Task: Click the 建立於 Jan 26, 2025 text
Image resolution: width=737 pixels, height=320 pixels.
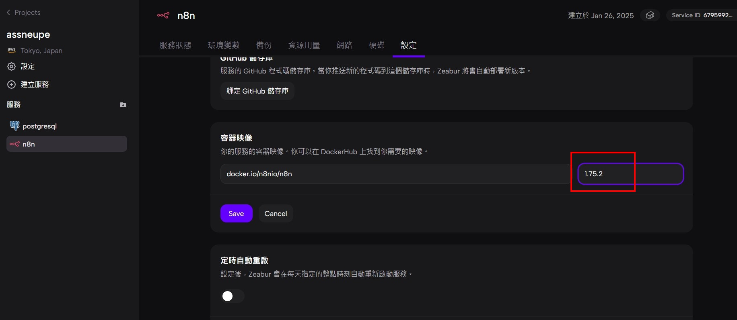Action: (601, 15)
